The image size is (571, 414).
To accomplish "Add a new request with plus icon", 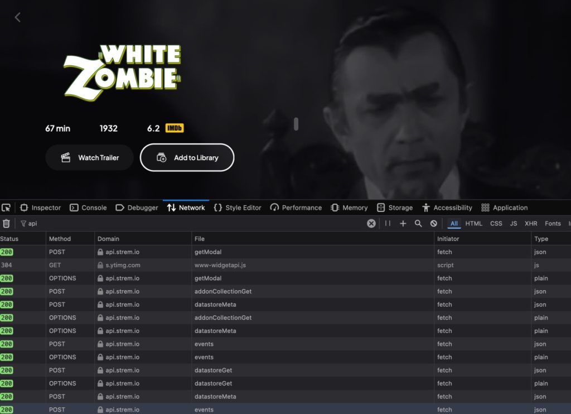I will click(x=403, y=223).
